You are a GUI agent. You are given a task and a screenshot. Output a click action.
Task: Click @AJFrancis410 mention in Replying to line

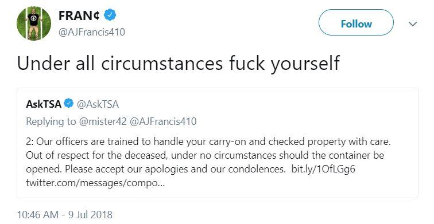163,121
